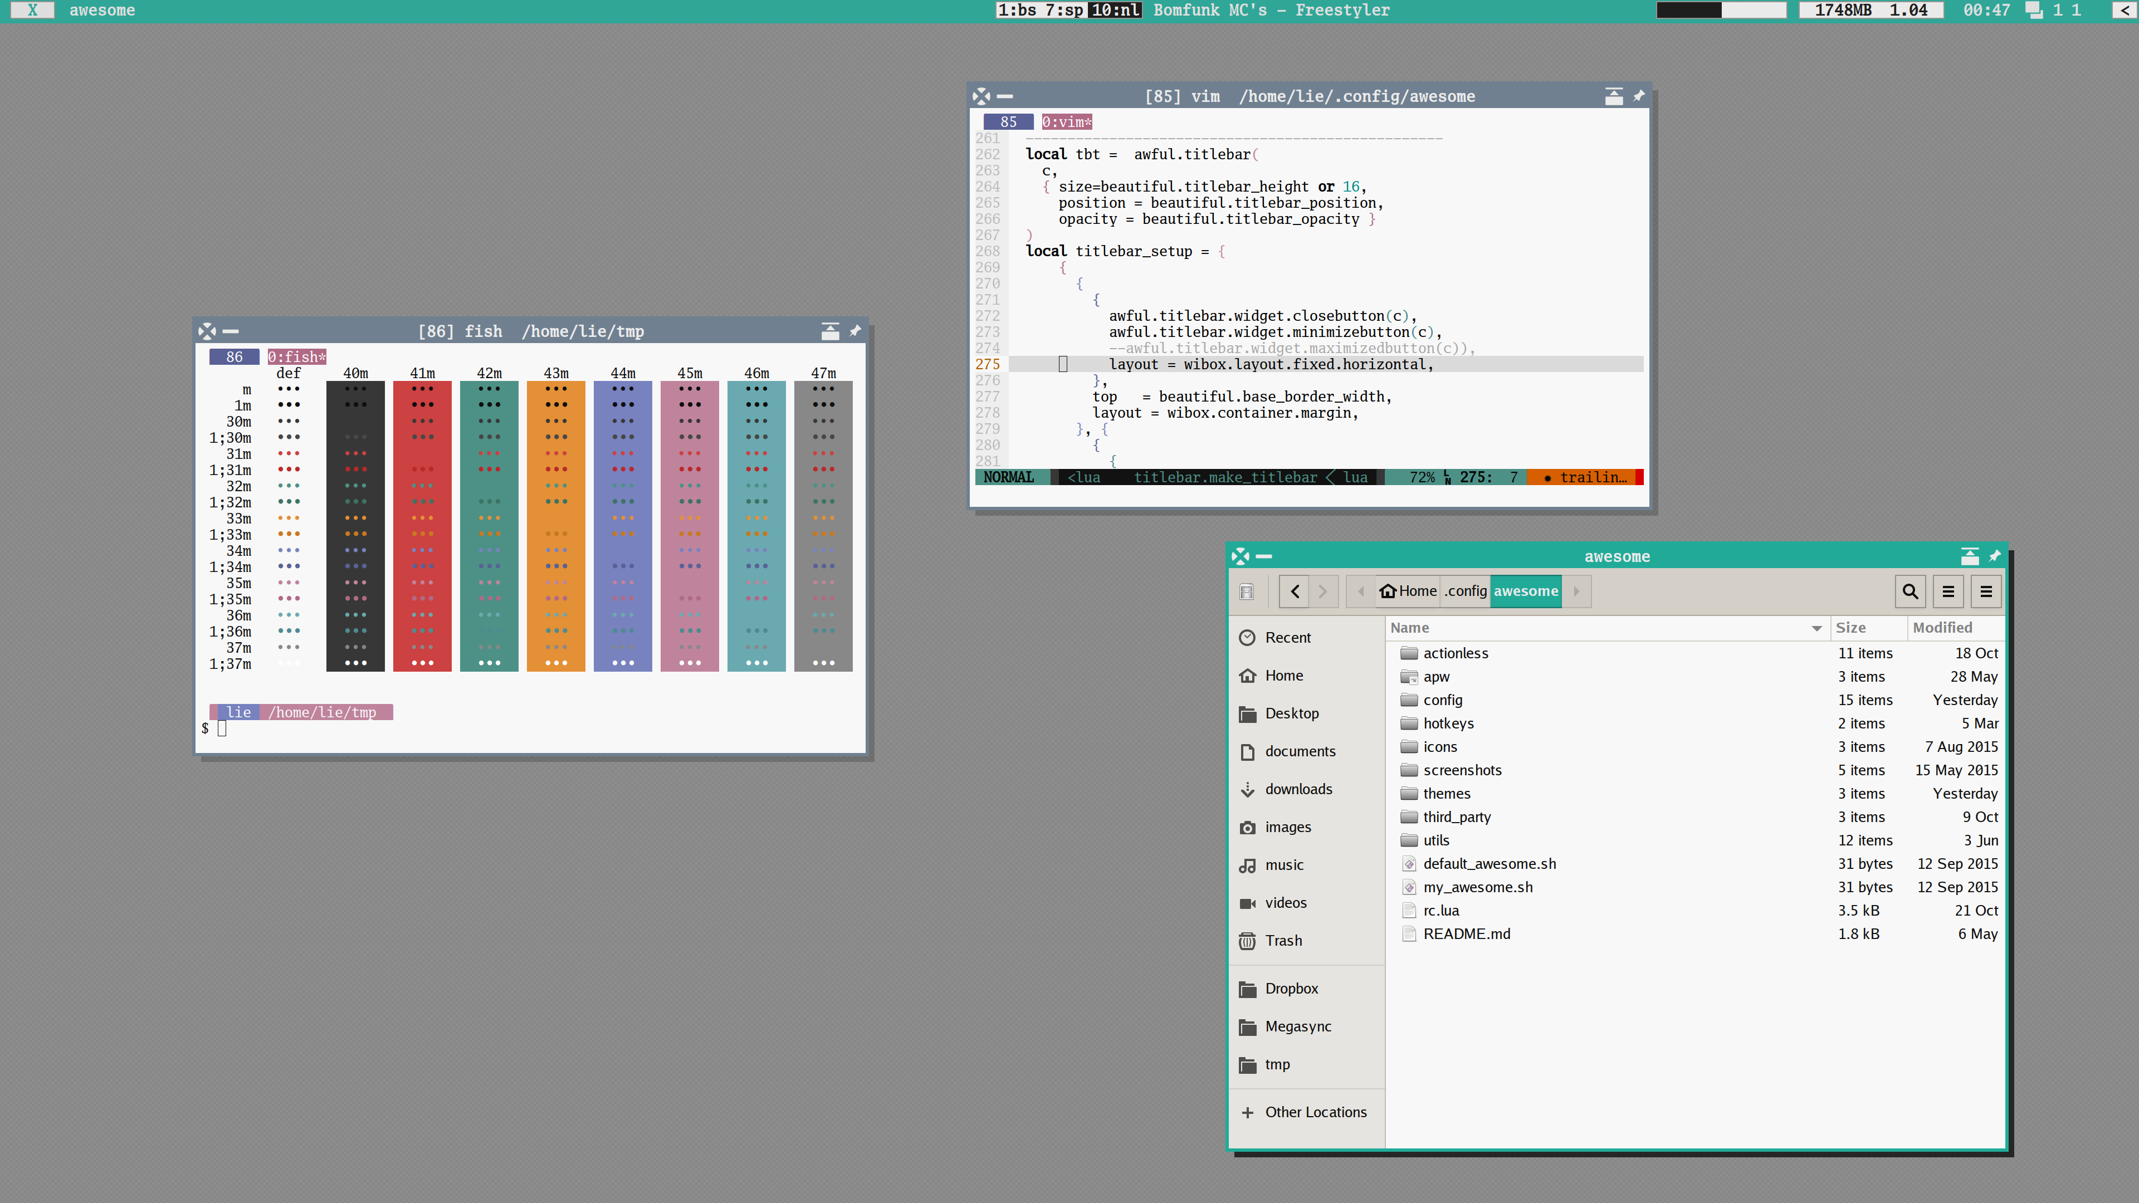Switch to the 10:nl tag in top bar
Screen dimensions: 2139x1203
click(1115, 10)
